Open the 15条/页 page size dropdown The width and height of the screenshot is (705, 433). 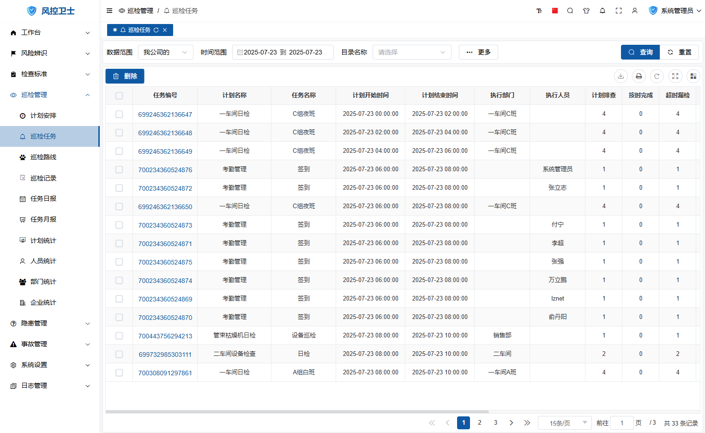564,423
